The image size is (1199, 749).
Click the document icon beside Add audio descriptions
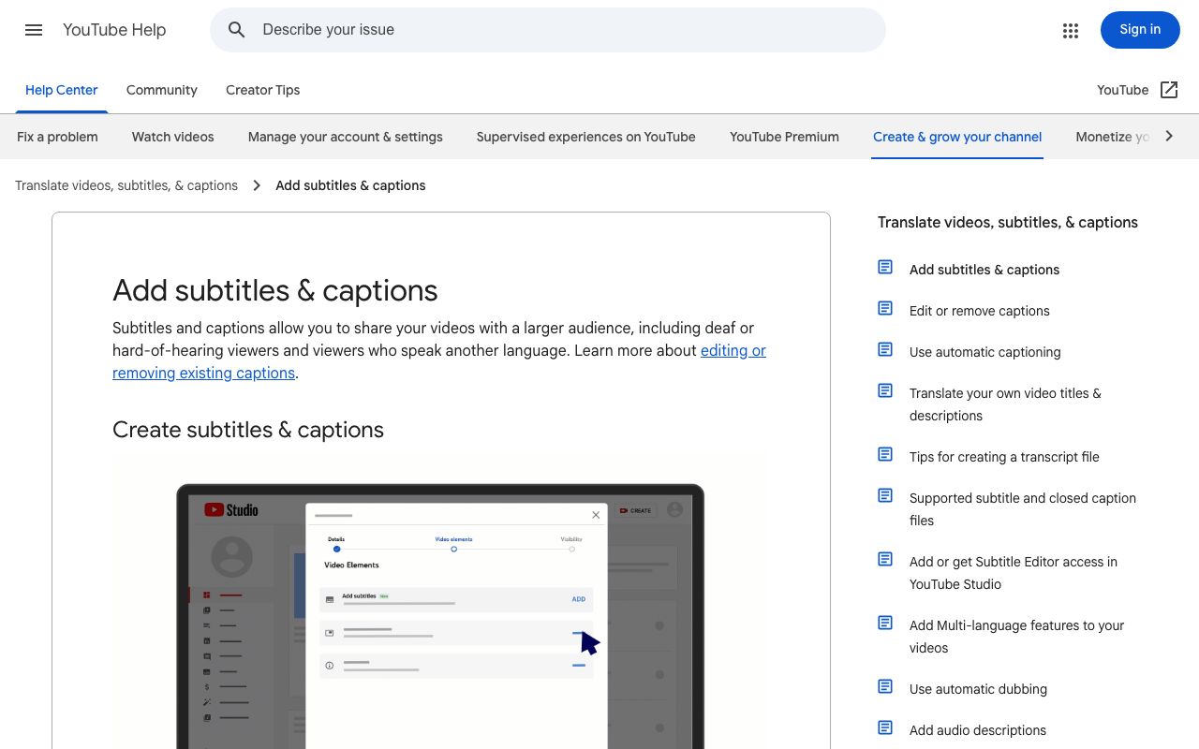point(885,728)
